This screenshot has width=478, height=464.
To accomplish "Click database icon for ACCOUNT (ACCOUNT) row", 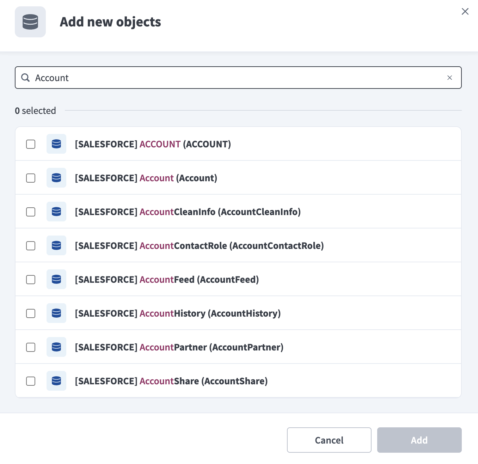I will 56,144.
